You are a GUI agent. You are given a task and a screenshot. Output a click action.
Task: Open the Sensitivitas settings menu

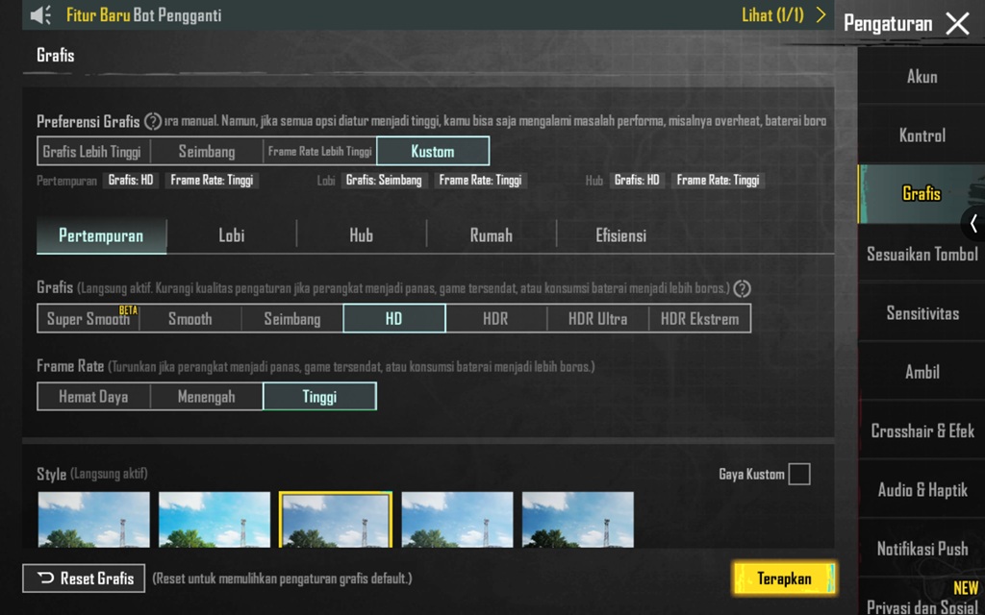922,313
